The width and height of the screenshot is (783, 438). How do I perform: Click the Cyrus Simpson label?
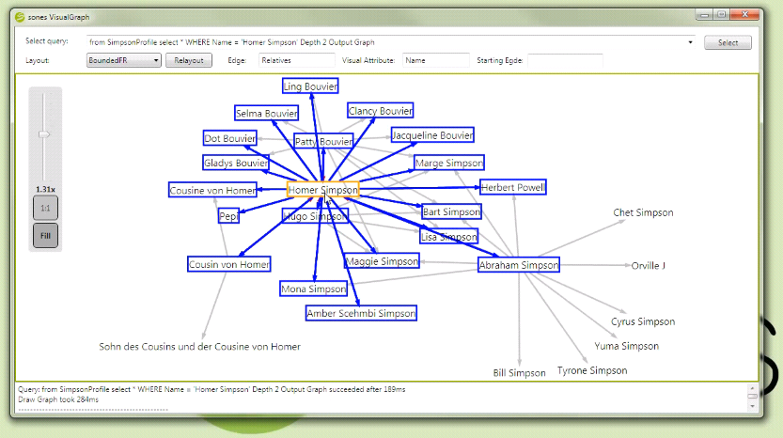tap(643, 321)
